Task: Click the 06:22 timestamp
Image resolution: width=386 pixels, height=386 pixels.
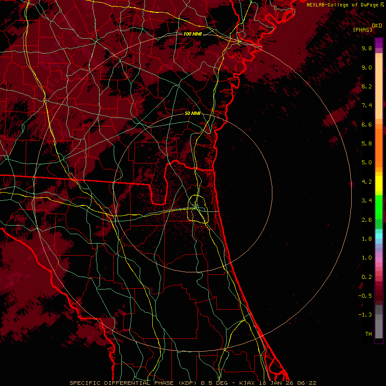Action: pos(307,383)
